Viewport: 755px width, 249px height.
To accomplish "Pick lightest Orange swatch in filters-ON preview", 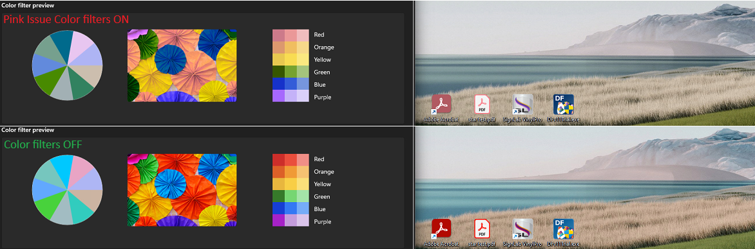I will pos(302,47).
